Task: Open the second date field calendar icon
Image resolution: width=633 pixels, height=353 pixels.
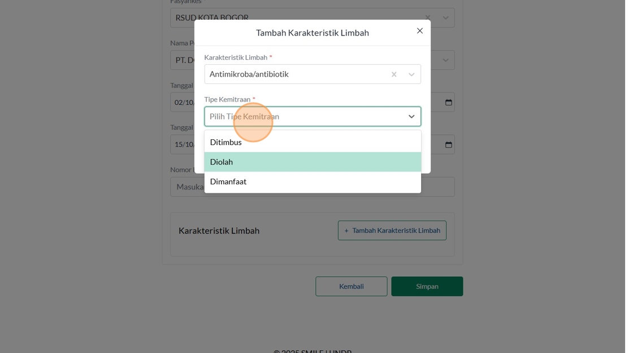Action: [449, 144]
